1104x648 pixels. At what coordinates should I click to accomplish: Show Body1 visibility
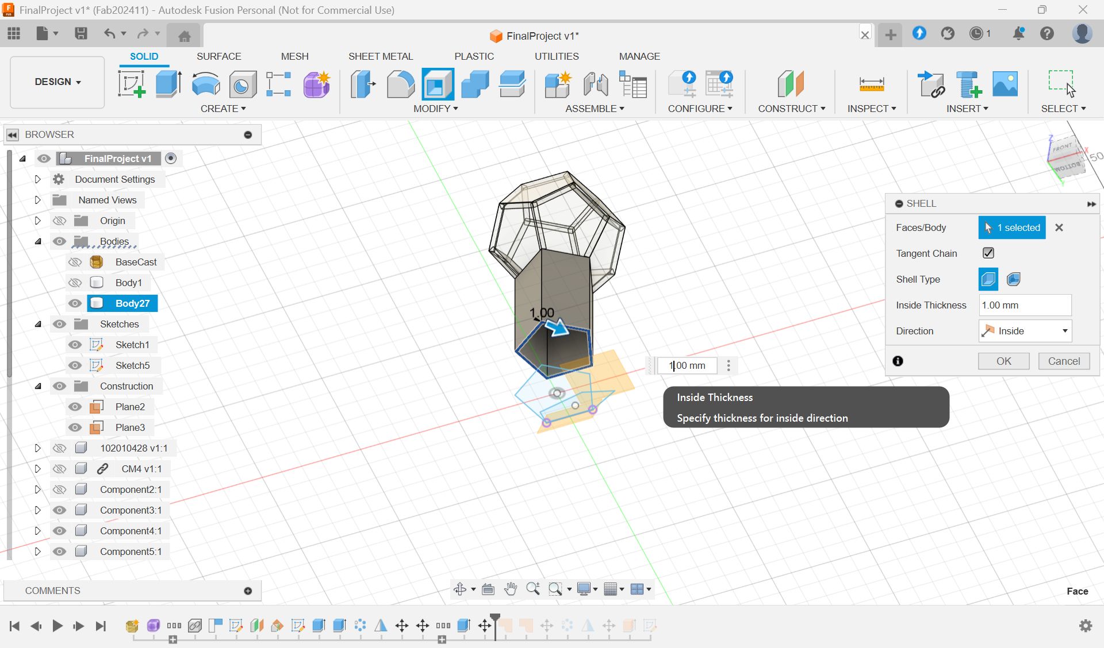coord(75,283)
